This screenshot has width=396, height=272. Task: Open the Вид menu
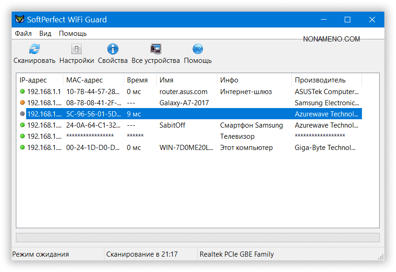45,34
